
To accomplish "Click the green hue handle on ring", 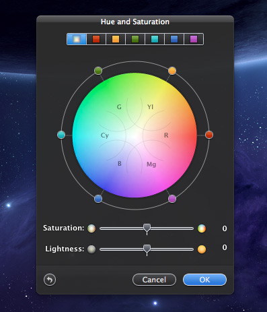I will tap(98, 71).
